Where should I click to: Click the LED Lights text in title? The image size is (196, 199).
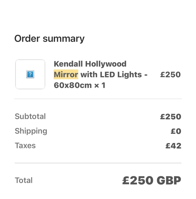121,75
